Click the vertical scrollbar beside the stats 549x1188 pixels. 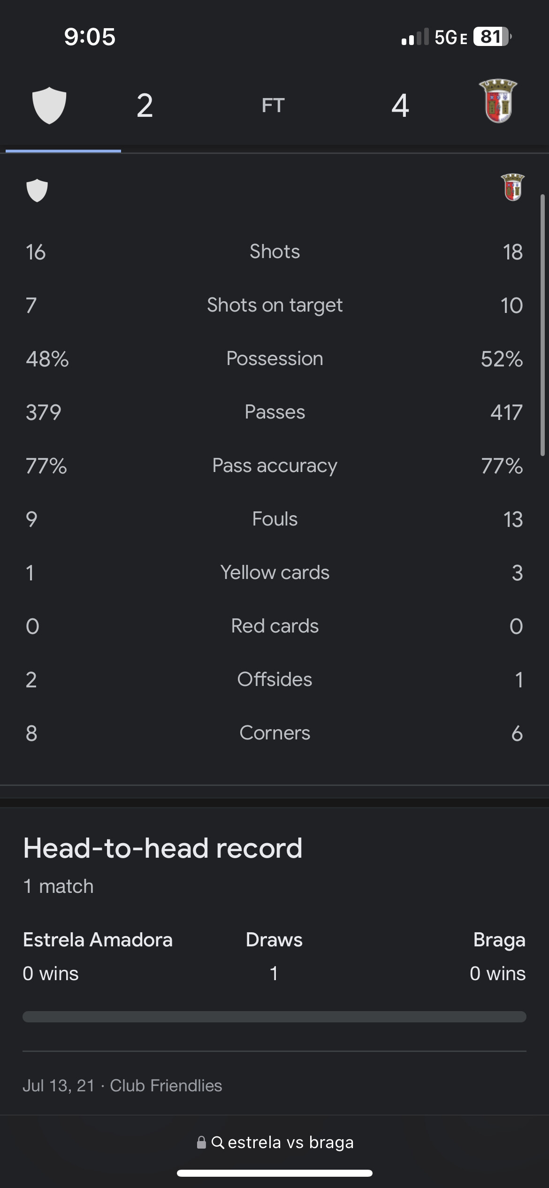542,325
